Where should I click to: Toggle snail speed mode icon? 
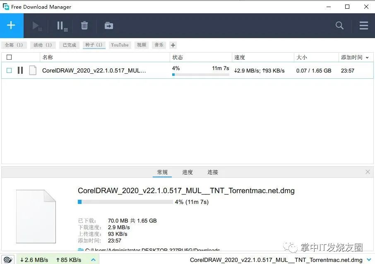pyautogui.click(x=8, y=260)
